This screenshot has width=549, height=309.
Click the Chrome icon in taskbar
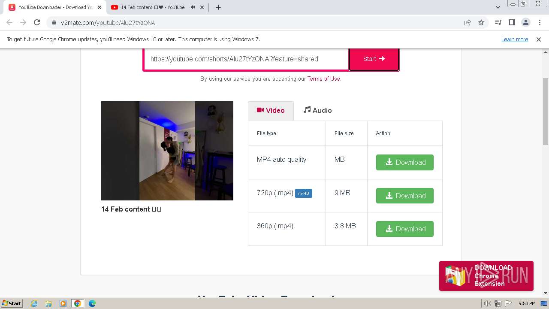[78, 303]
